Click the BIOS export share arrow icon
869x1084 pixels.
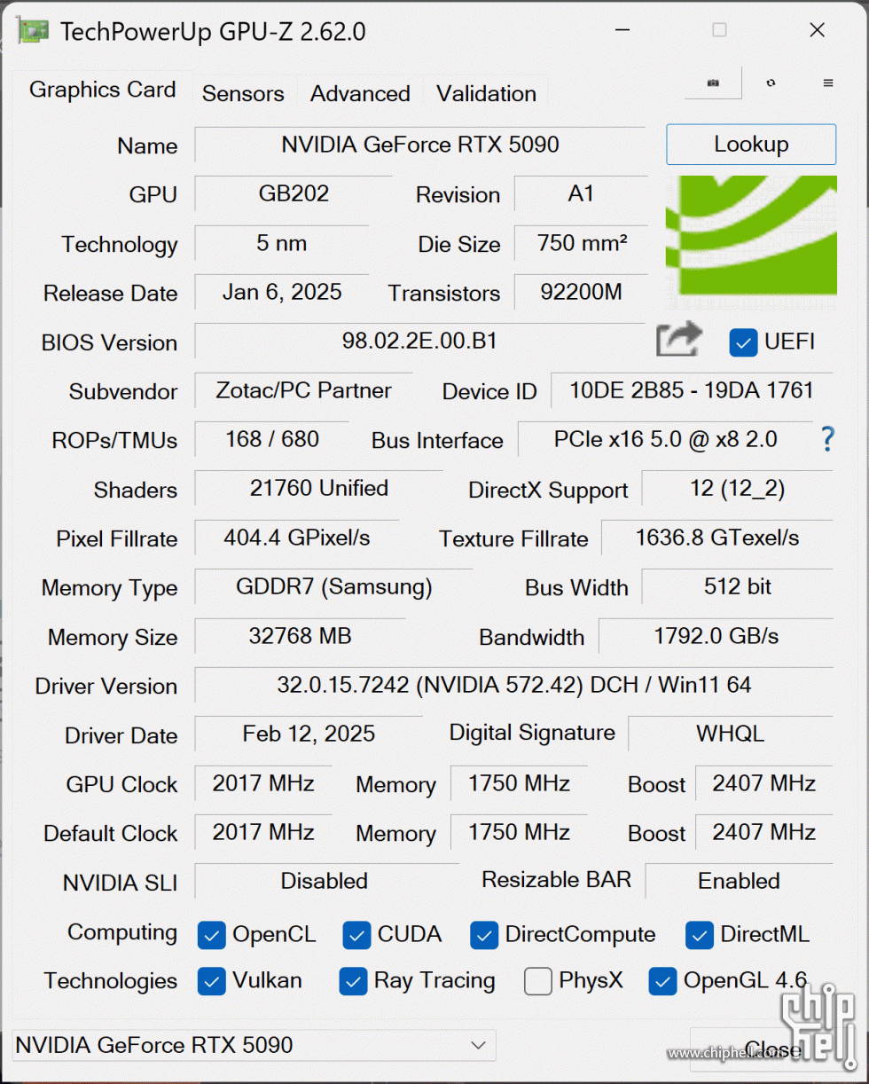coord(678,341)
